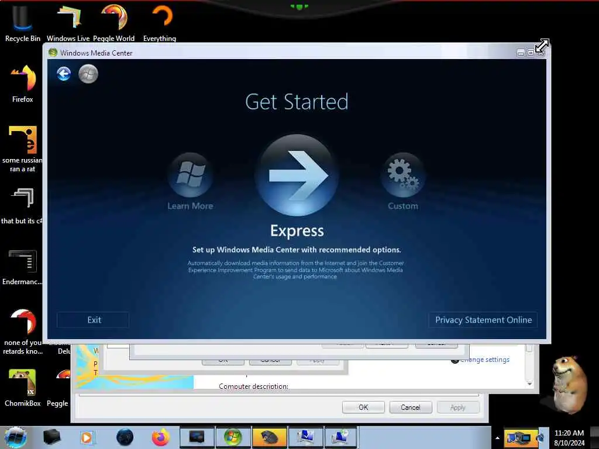
Task: Select the 'that but its c#' desktop icon
Action: (22, 205)
